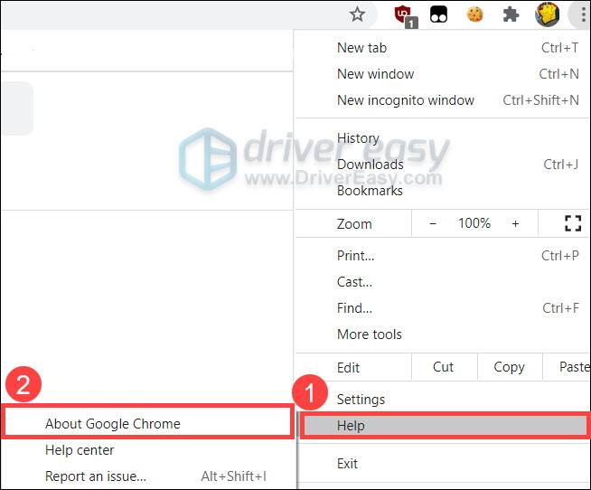This screenshot has height=490, width=591.
Task: Expand the Bookmarks submenu
Action: click(x=443, y=191)
